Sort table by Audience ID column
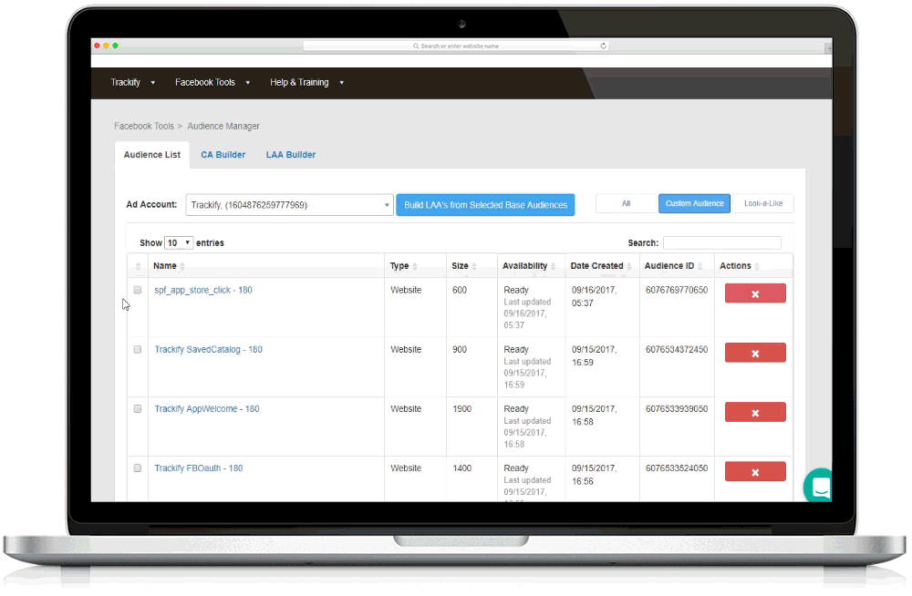This screenshot has height=596, width=912. (x=674, y=266)
